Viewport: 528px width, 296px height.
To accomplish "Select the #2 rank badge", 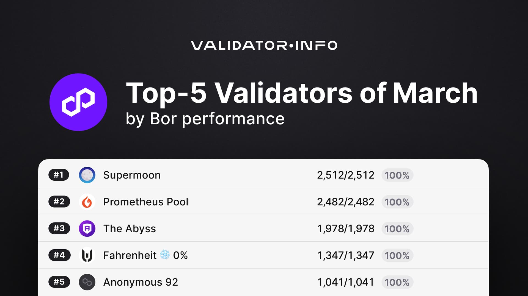I will click(59, 202).
